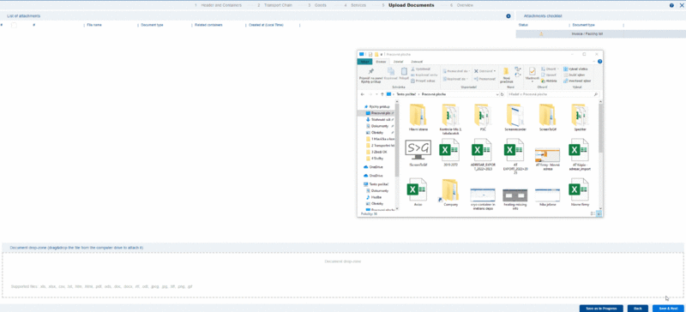Image resolution: width=686 pixels, height=312 pixels.
Task: Switch to the Zdieľať ribbon tab
Action: click(x=397, y=62)
